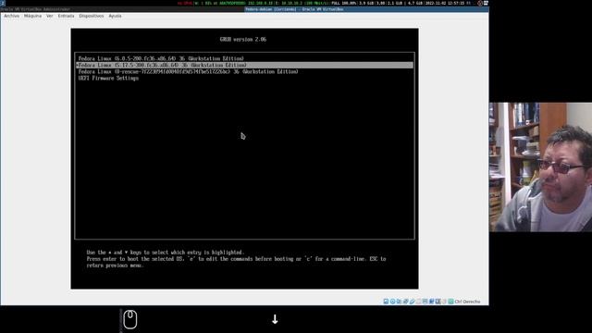Click the USB devices icon in VM status bar

pyautogui.click(x=412, y=302)
